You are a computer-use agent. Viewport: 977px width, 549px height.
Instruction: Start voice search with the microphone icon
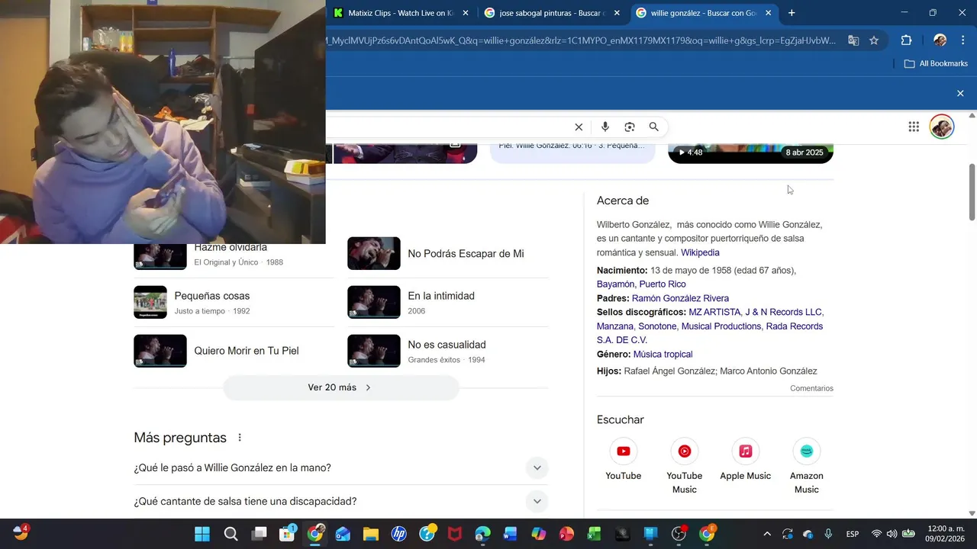pyautogui.click(x=605, y=127)
